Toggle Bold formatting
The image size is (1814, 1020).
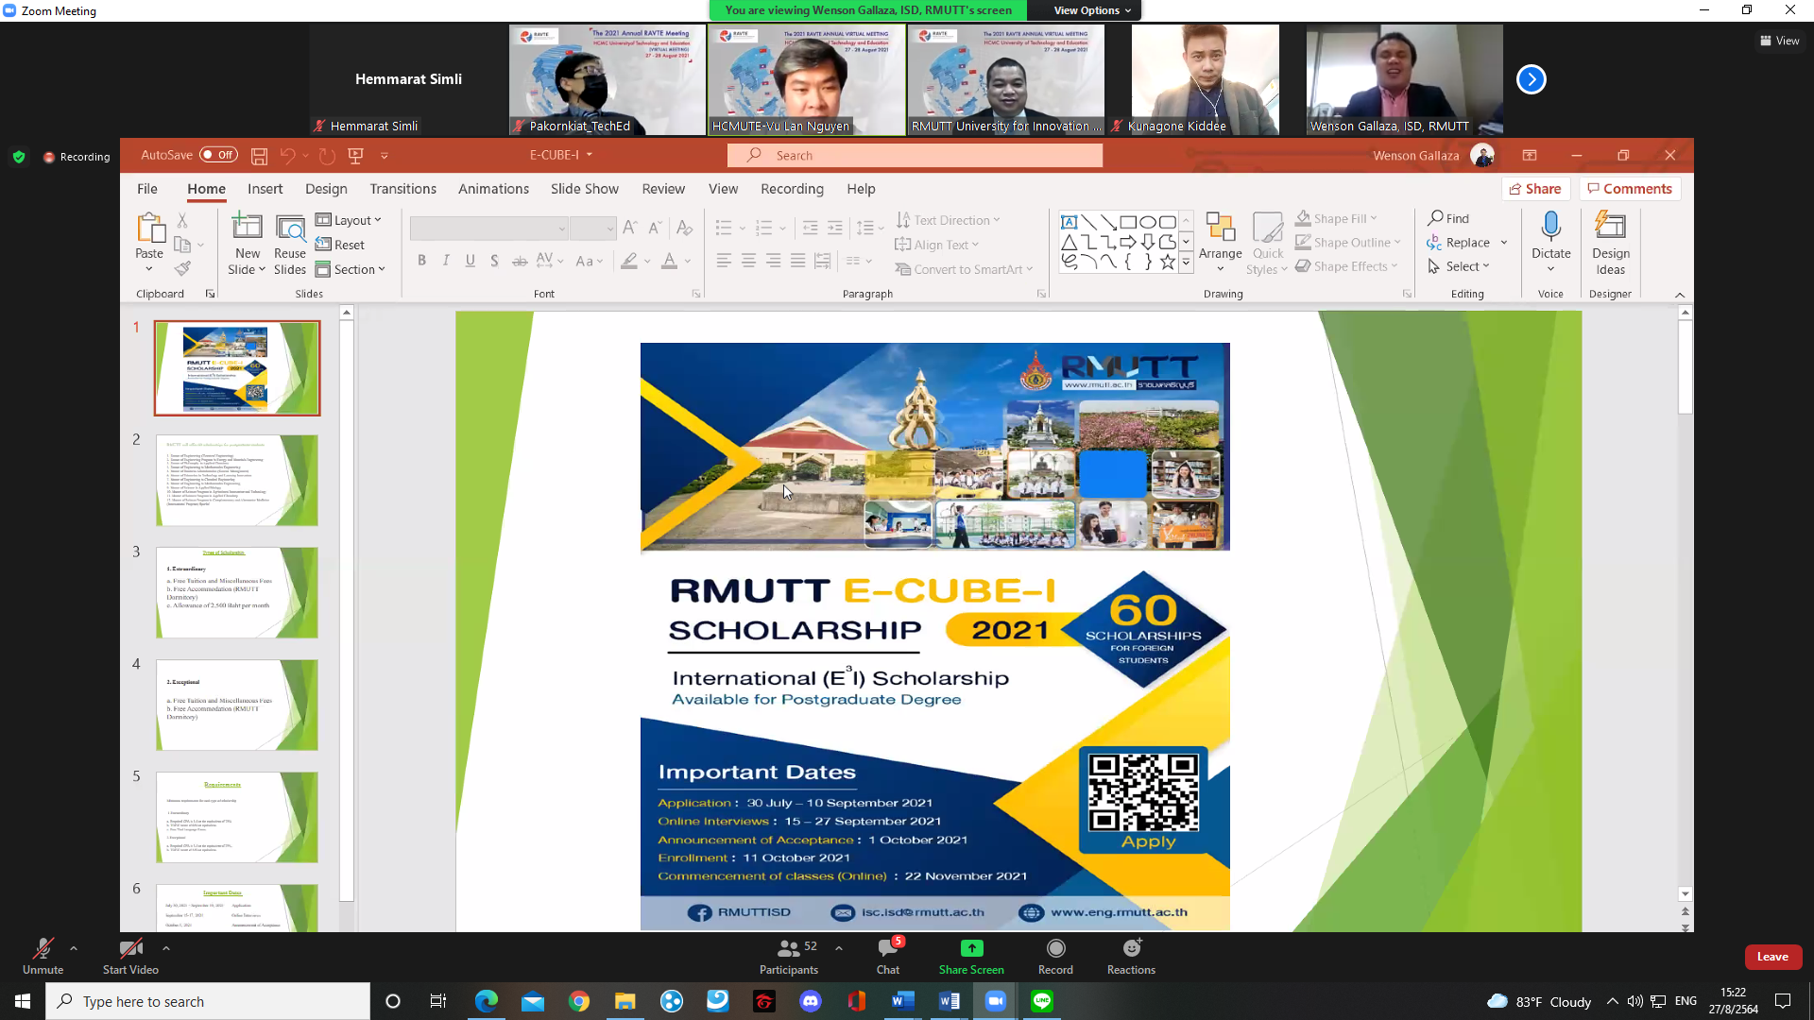coord(421,261)
